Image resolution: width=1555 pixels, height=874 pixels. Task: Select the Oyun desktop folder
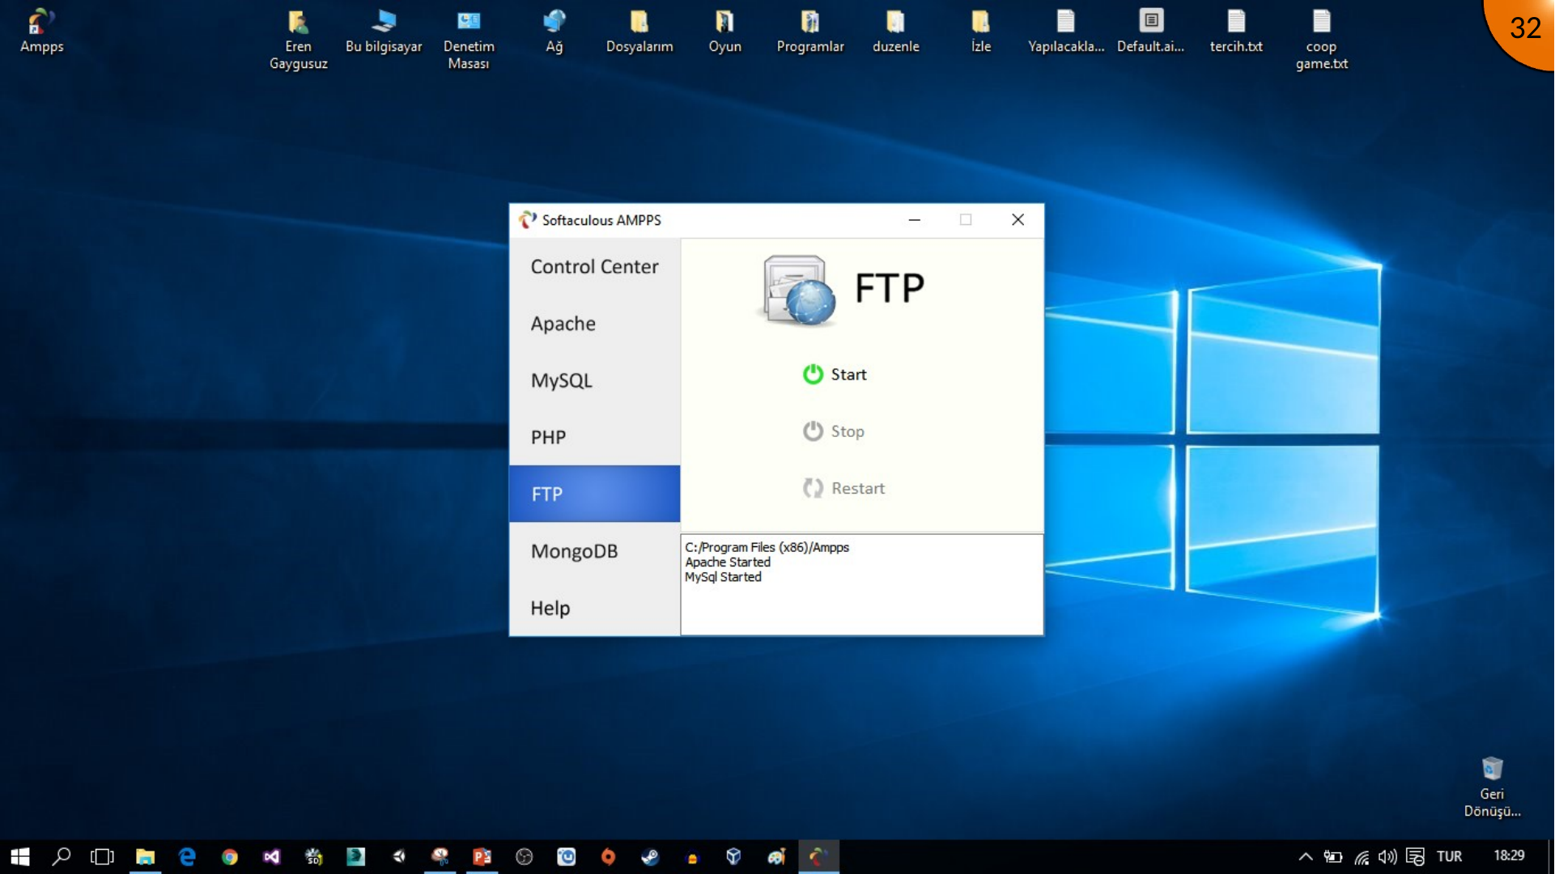tap(724, 31)
